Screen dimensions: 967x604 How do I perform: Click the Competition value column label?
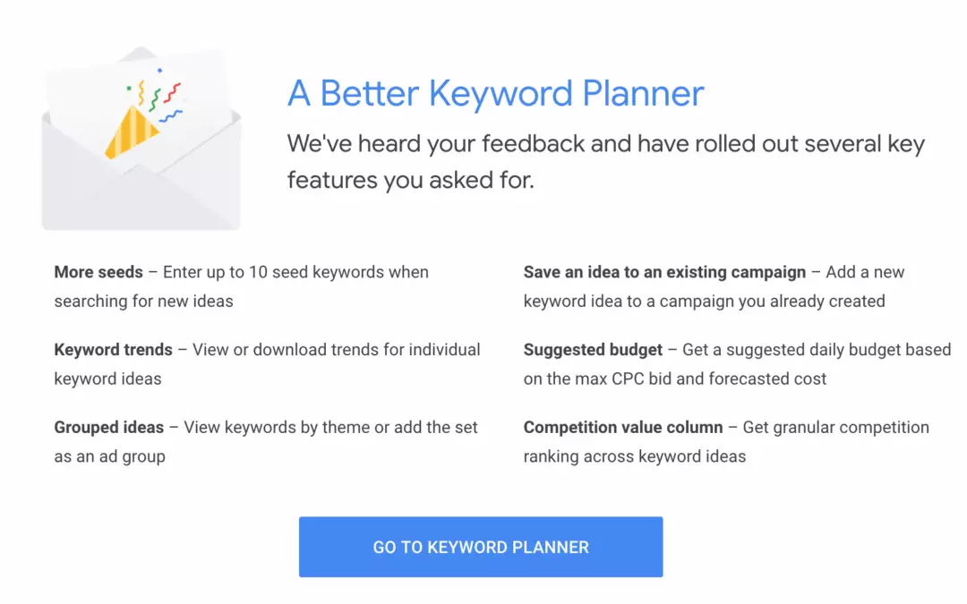(x=624, y=427)
